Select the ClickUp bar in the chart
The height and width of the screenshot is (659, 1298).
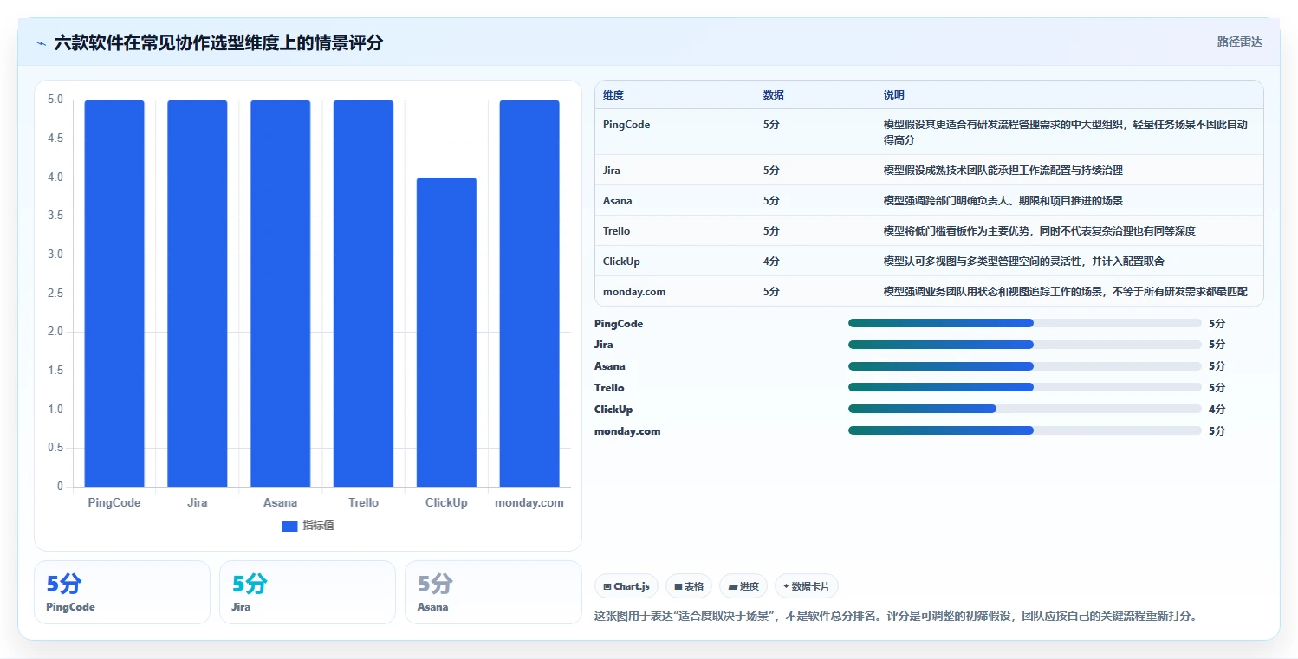coord(446,333)
